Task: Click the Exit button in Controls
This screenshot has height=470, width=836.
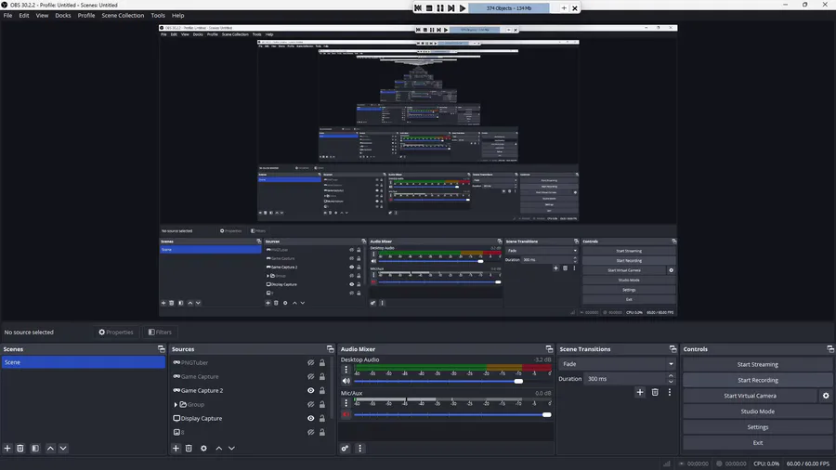Action: click(x=758, y=442)
